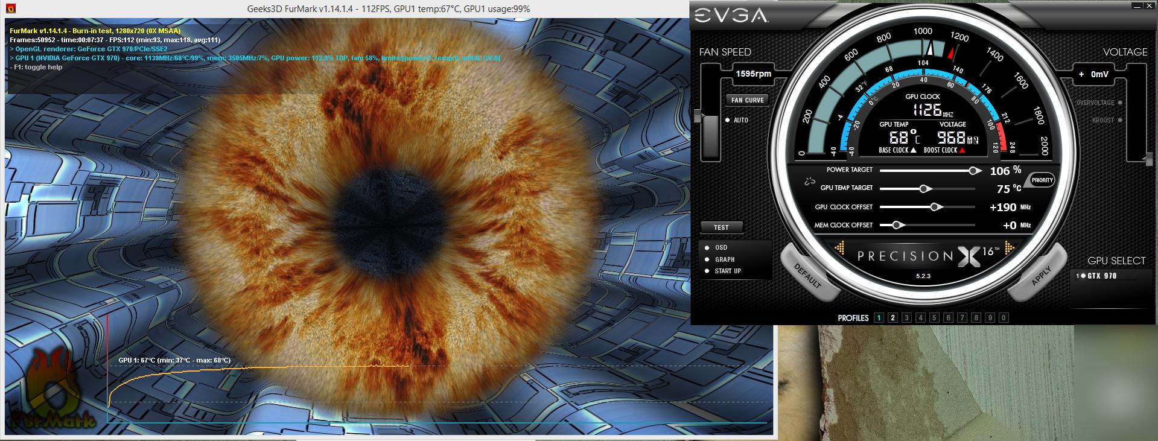Click the white base clock marker on gauge
This screenshot has height=441, width=1158.
click(930, 49)
